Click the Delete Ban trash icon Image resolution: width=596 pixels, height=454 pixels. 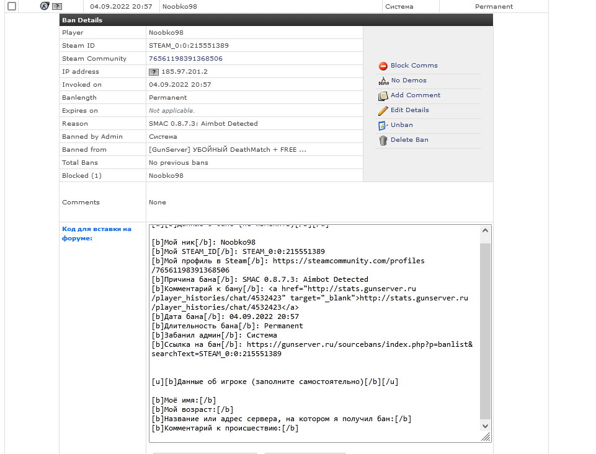pyautogui.click(x=383, y=140)
